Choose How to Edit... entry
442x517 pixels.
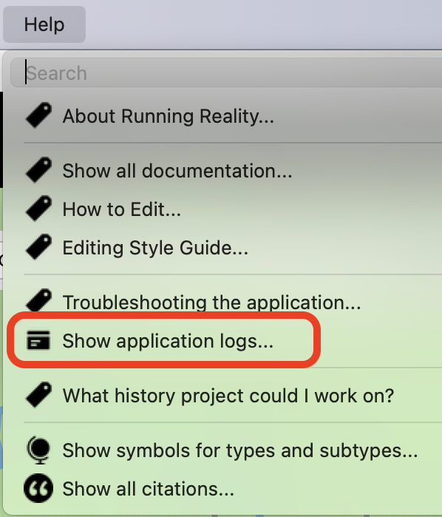(x=122, y=209)
